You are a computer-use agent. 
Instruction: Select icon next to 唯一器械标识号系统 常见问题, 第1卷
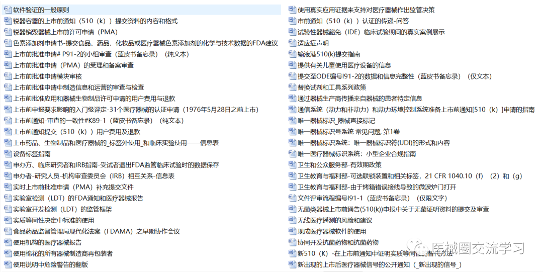pyautogui.click(x=292, y=132)
